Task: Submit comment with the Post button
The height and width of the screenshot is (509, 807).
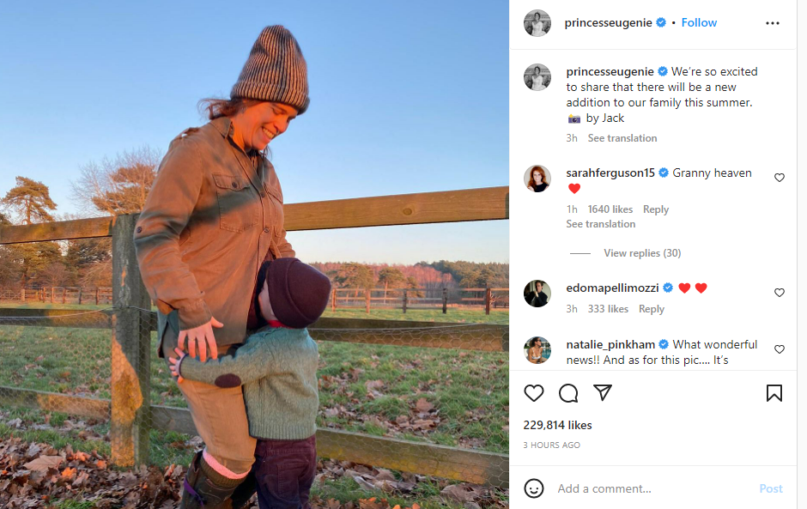Action: tap(770, 488)
